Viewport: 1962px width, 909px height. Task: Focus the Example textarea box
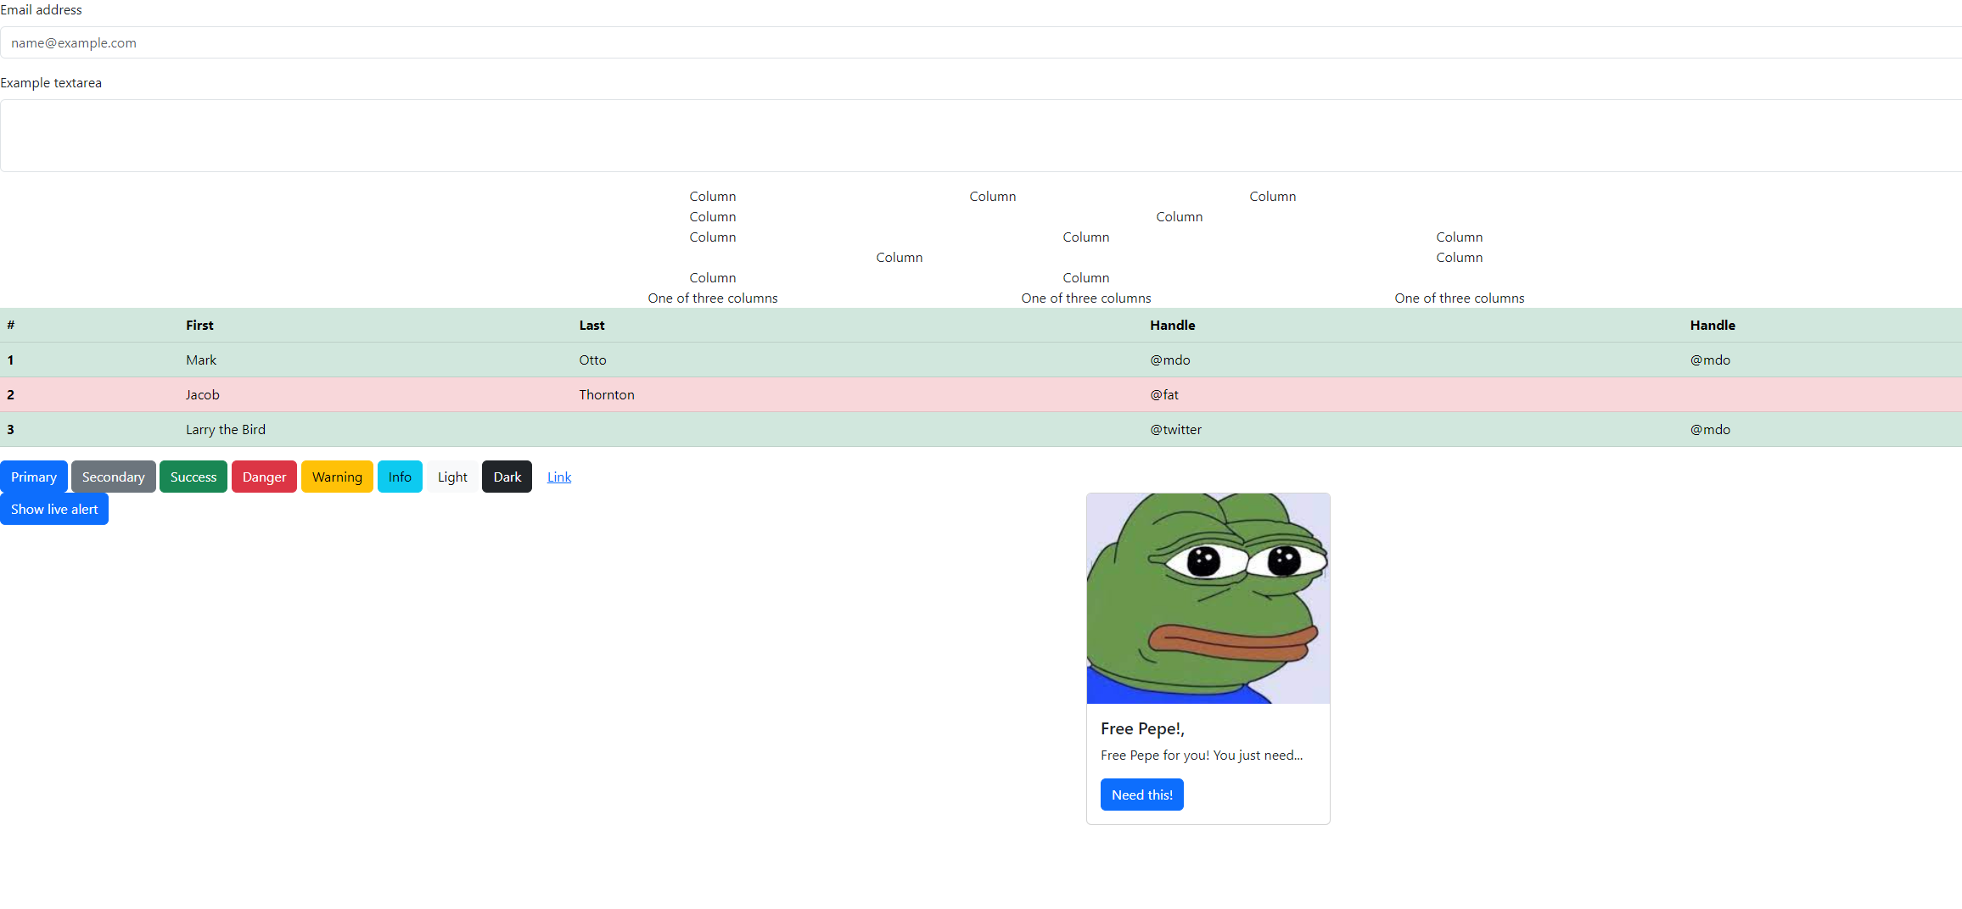(981, 136)
